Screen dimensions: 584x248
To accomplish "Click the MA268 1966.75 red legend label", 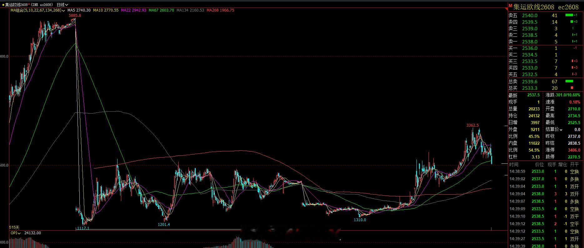I will click(x=220, y=10).
